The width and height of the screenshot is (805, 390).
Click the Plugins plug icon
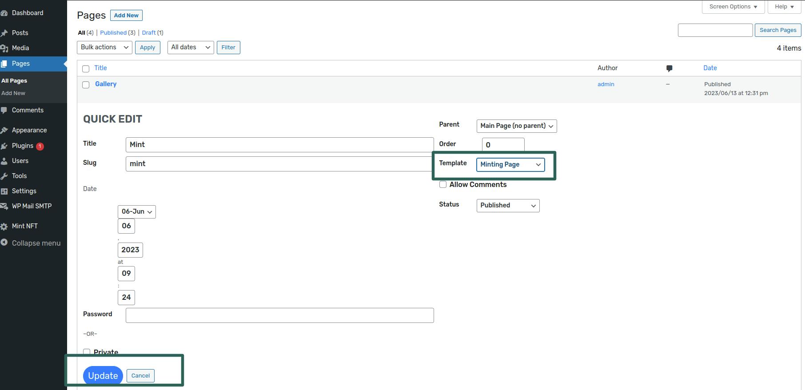4,146
